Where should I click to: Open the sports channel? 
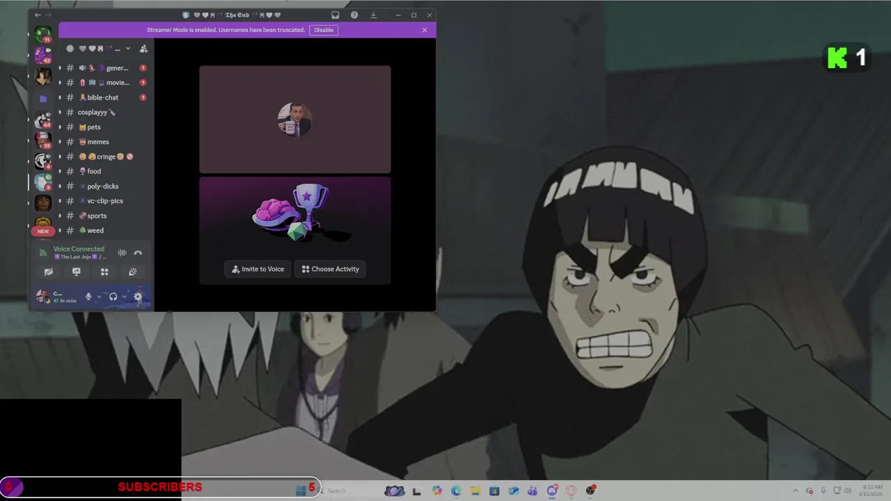[103, 216]
